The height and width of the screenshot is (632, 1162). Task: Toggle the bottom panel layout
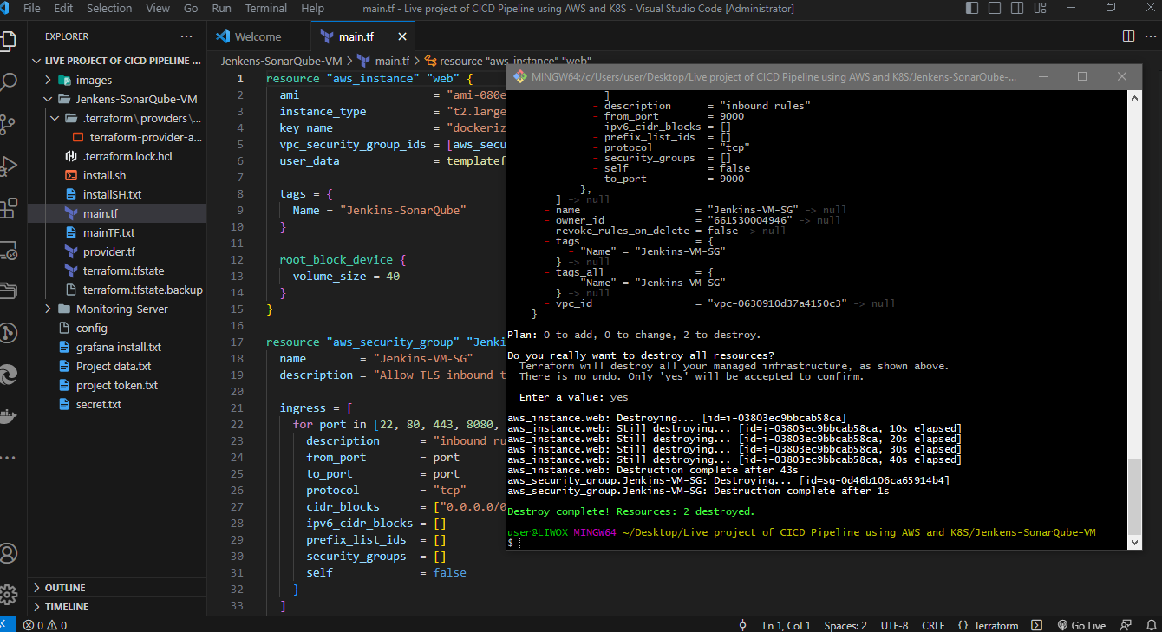996,9
